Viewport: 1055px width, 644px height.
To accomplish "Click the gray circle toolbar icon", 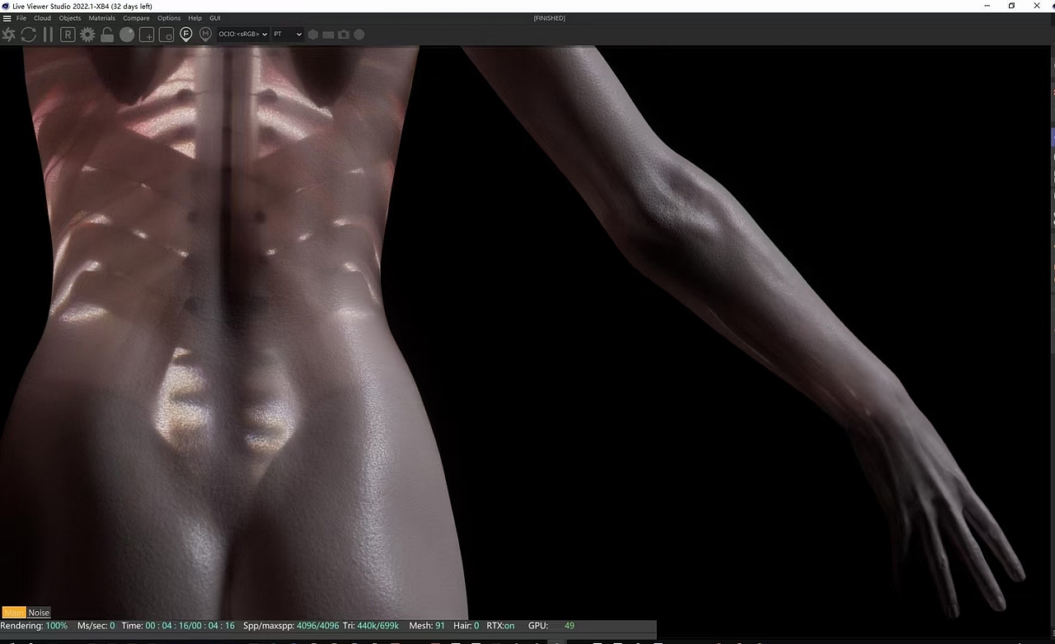I will click(359, 35).
